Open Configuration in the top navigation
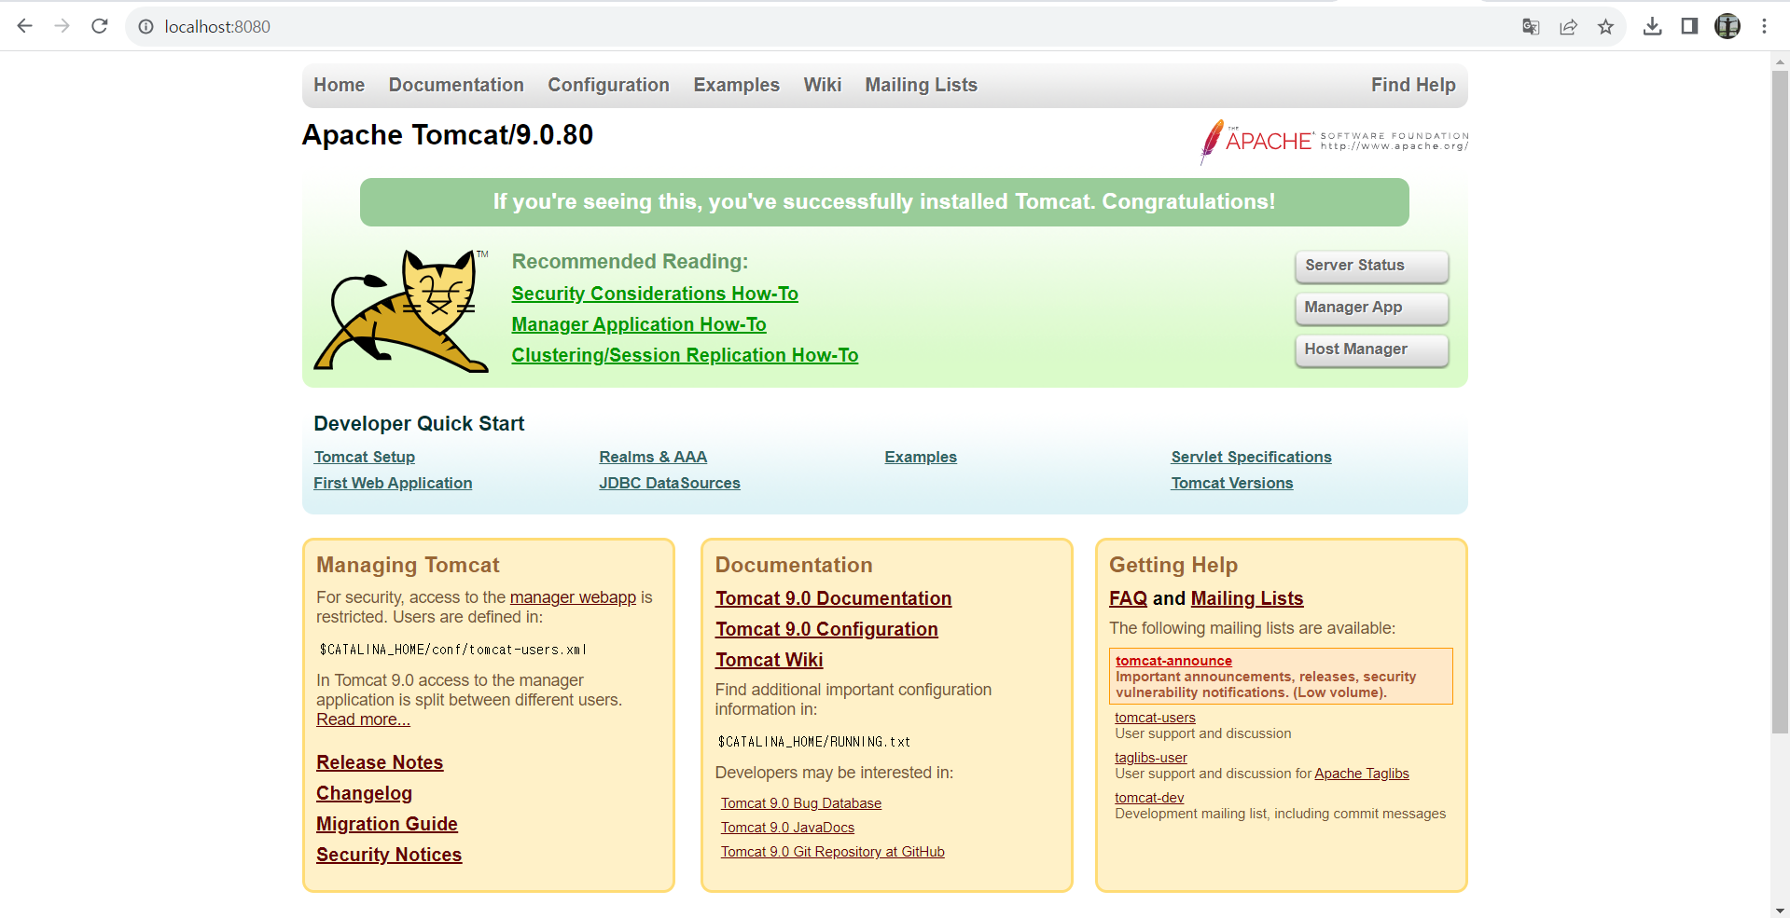This screenshot has height=918, width=1790. (608, 85)
